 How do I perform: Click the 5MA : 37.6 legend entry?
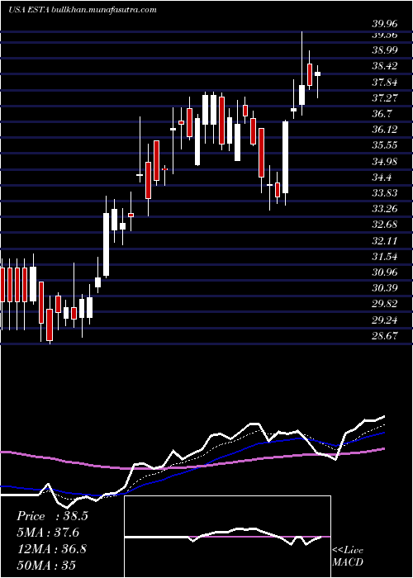click(x=48, y=533)
